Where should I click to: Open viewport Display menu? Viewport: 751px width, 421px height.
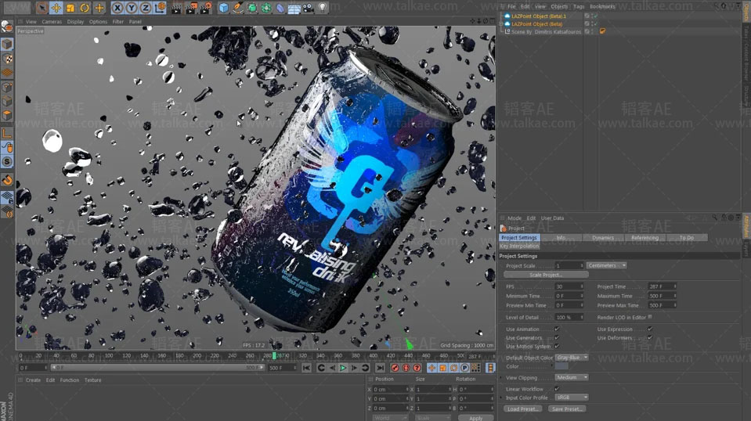[x=76, y=22]
